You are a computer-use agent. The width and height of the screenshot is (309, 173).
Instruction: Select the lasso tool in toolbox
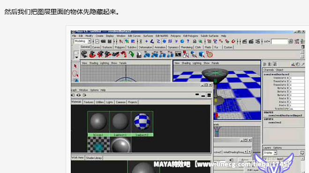point(75,74)
